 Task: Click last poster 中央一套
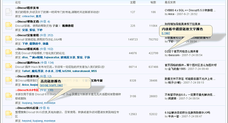coord(174,117)
